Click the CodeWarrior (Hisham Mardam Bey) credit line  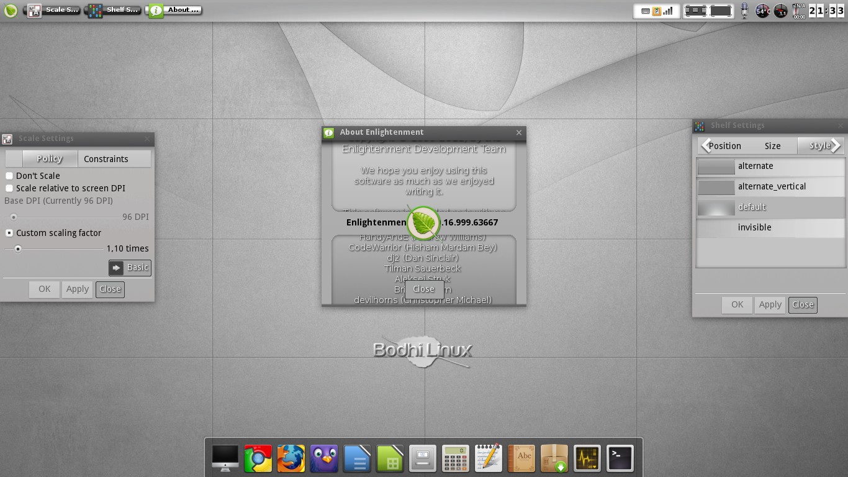pos(423,247)
